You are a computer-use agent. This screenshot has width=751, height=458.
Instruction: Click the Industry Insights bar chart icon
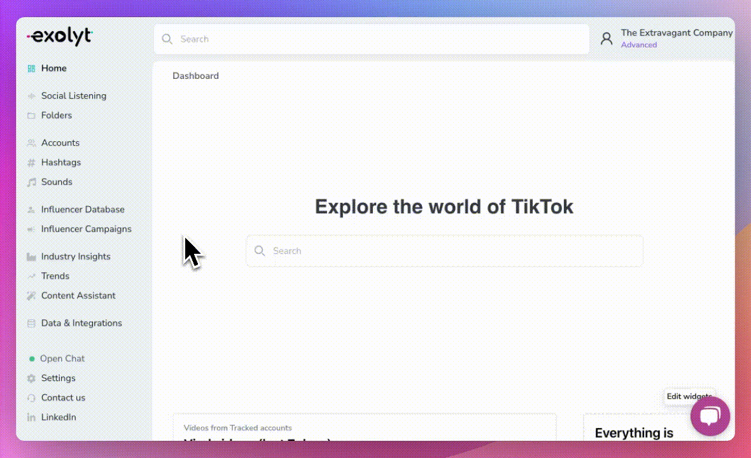point(31,256)
